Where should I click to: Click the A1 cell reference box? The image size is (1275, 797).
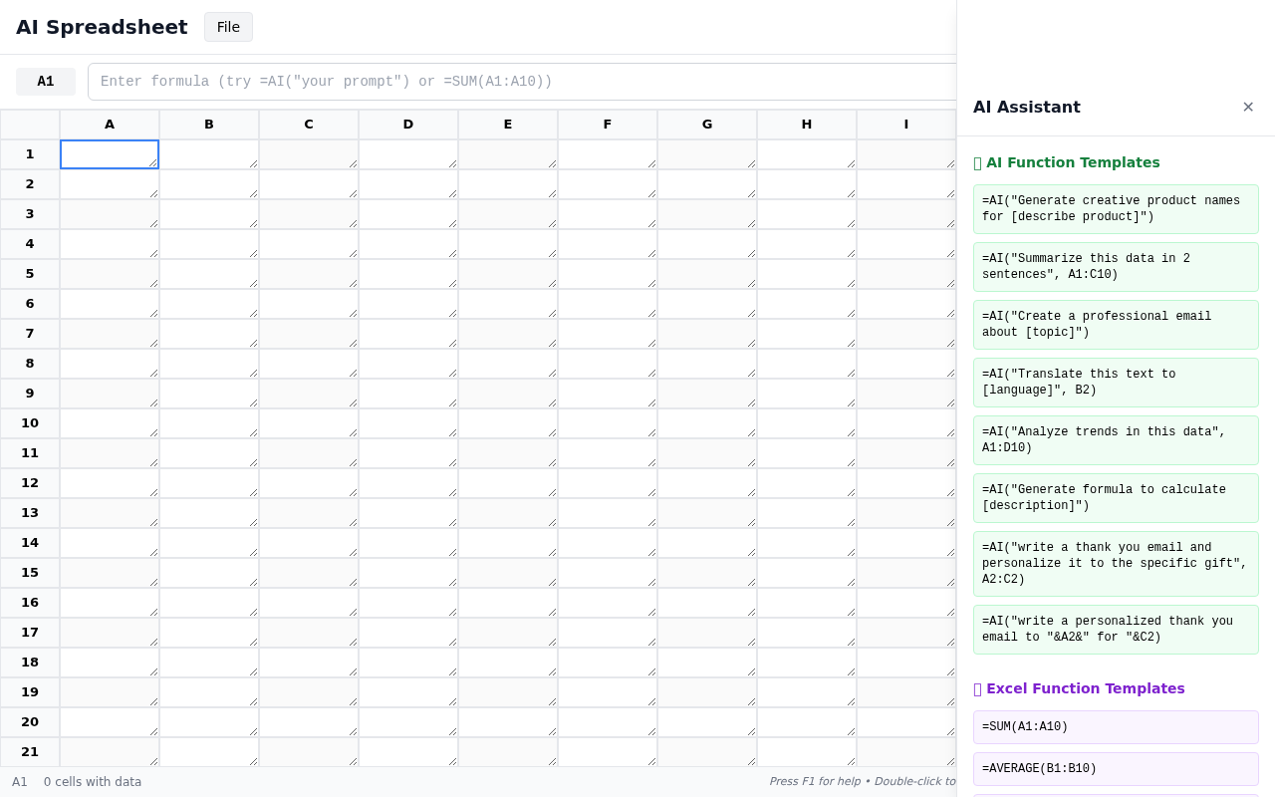(x=46, y=82)
